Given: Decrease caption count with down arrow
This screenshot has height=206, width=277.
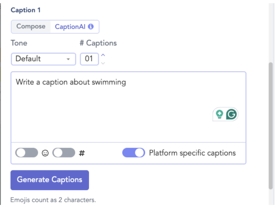Looking at the screenshot, I should (103, 63).
